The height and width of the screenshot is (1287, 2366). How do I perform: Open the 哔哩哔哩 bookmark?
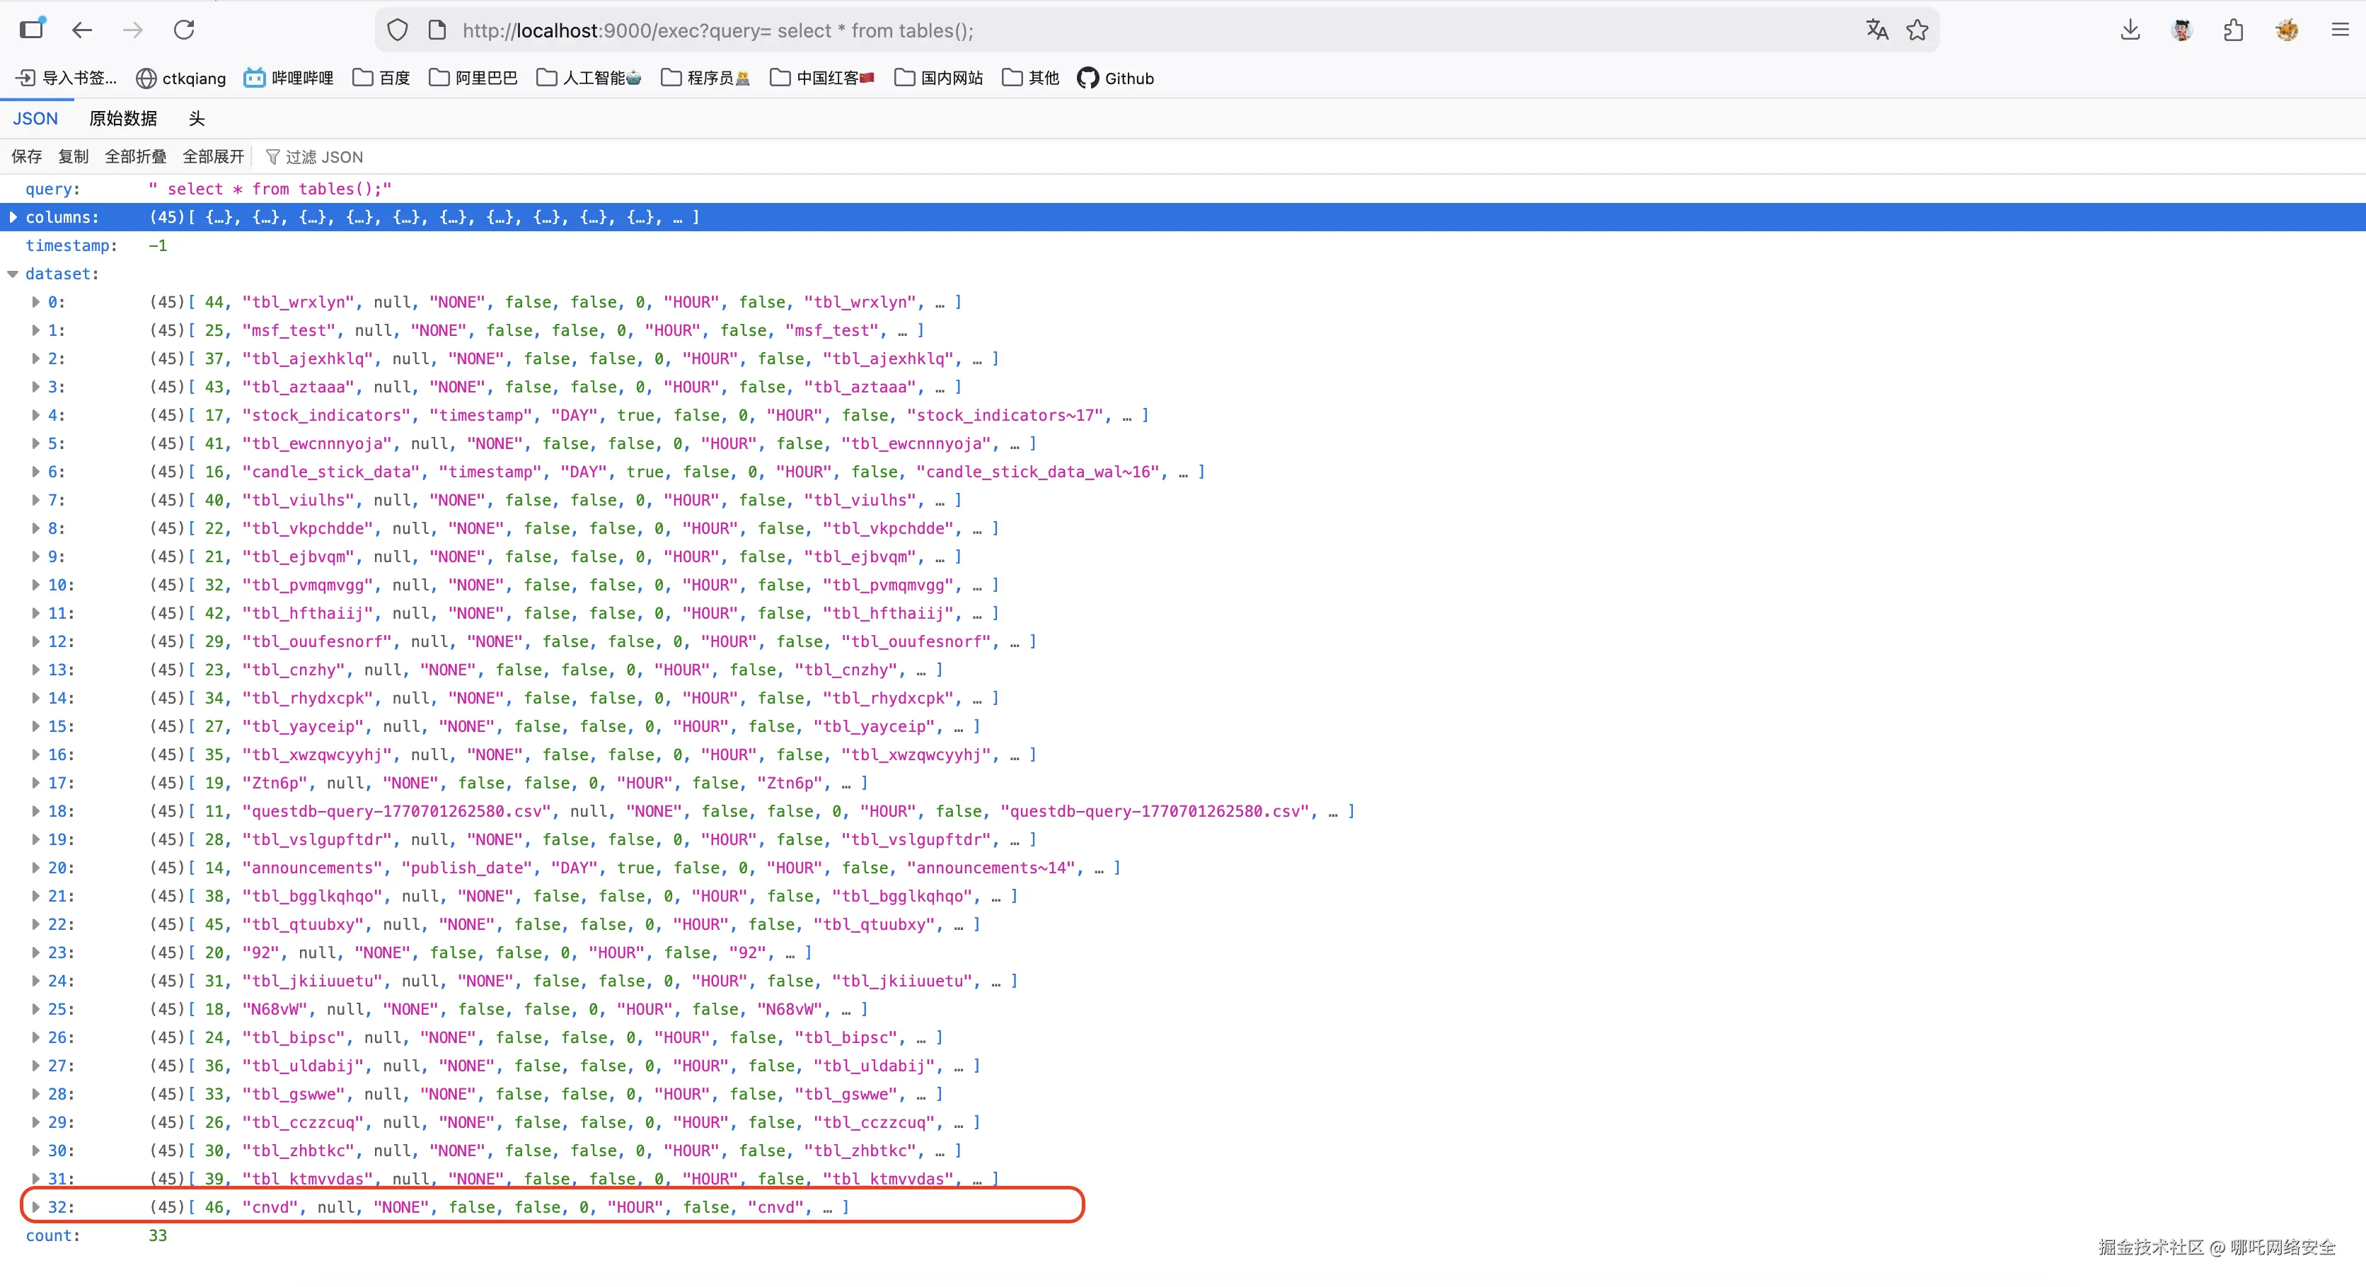[x=289, y=78]
